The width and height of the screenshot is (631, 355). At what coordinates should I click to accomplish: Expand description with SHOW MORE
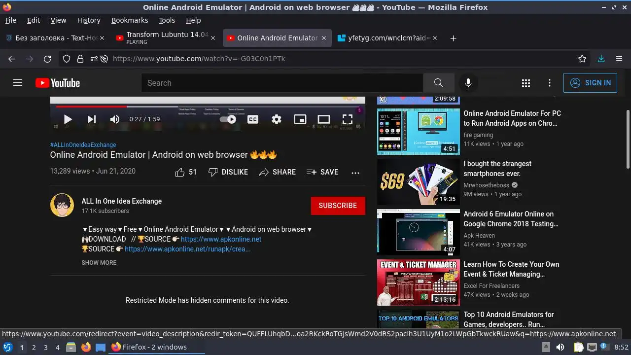tap(99, 263)
